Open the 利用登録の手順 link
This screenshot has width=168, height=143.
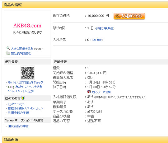coord(19,113)
